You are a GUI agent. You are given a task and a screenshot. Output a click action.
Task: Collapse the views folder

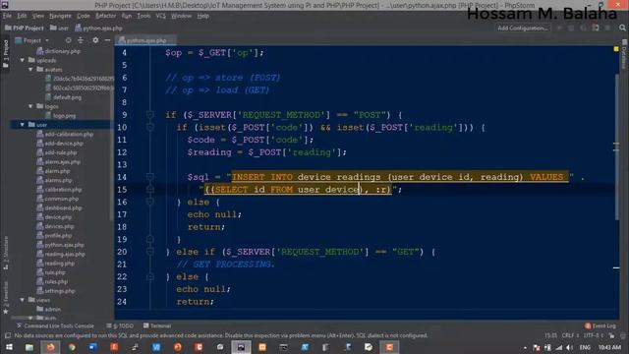[23, 300]
